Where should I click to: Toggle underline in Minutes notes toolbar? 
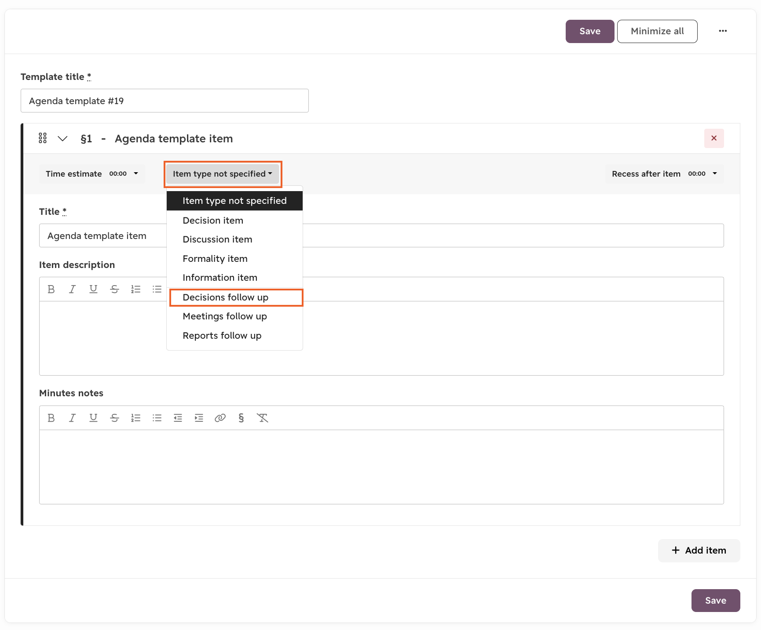click(93, 418)
